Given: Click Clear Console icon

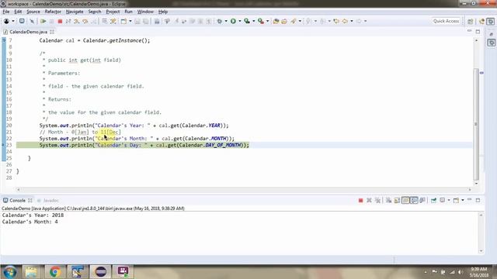Looking at the screenshot, I should pyautogui.click(x=388, y=200).
